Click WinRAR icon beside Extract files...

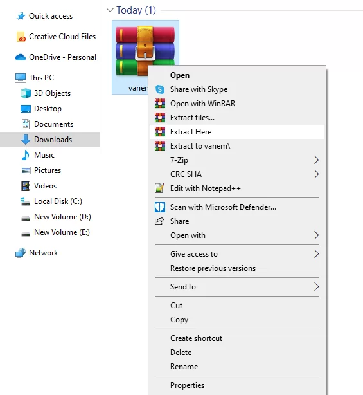pyautogui.click(x=160, y=118)
